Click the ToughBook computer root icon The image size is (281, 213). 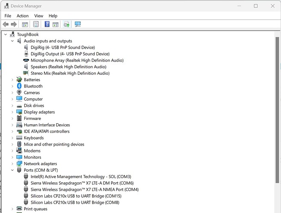click(12, 34)
